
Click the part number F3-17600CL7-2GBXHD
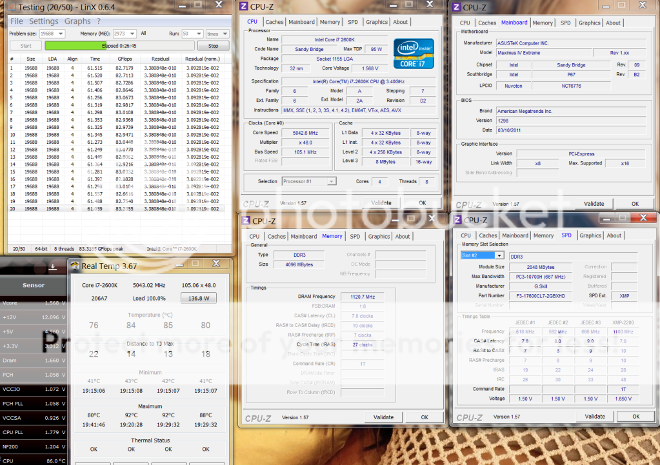pos(541,296)
